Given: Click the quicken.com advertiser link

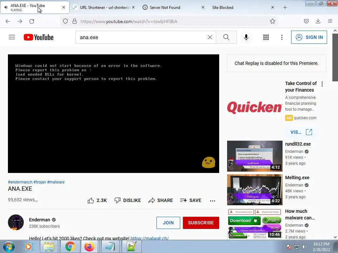Looking at the screenshot, I should click(305, 118).
